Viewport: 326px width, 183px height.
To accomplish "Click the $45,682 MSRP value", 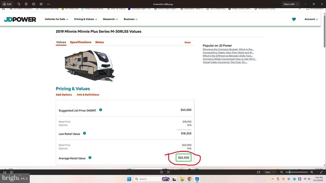I will pos(186,110).
